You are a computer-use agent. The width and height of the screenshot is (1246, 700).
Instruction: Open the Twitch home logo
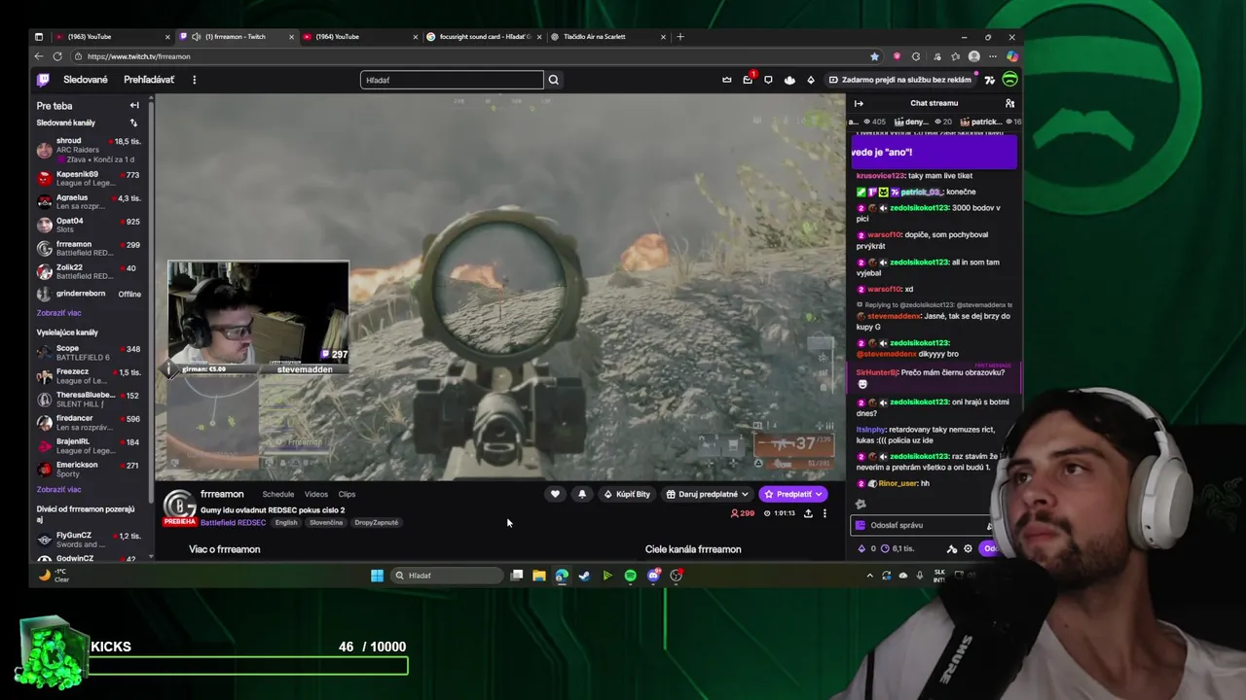[43, 80]
